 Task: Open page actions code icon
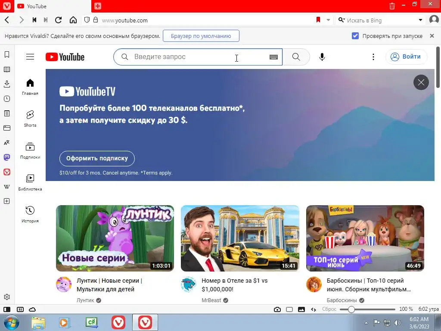point(314,309)
